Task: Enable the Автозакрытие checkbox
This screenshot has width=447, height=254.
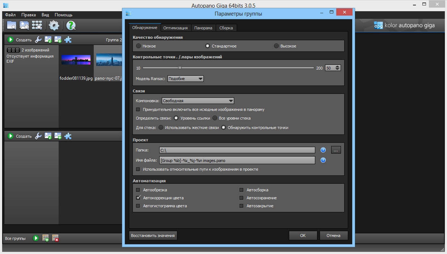Action: coord(241,206)
